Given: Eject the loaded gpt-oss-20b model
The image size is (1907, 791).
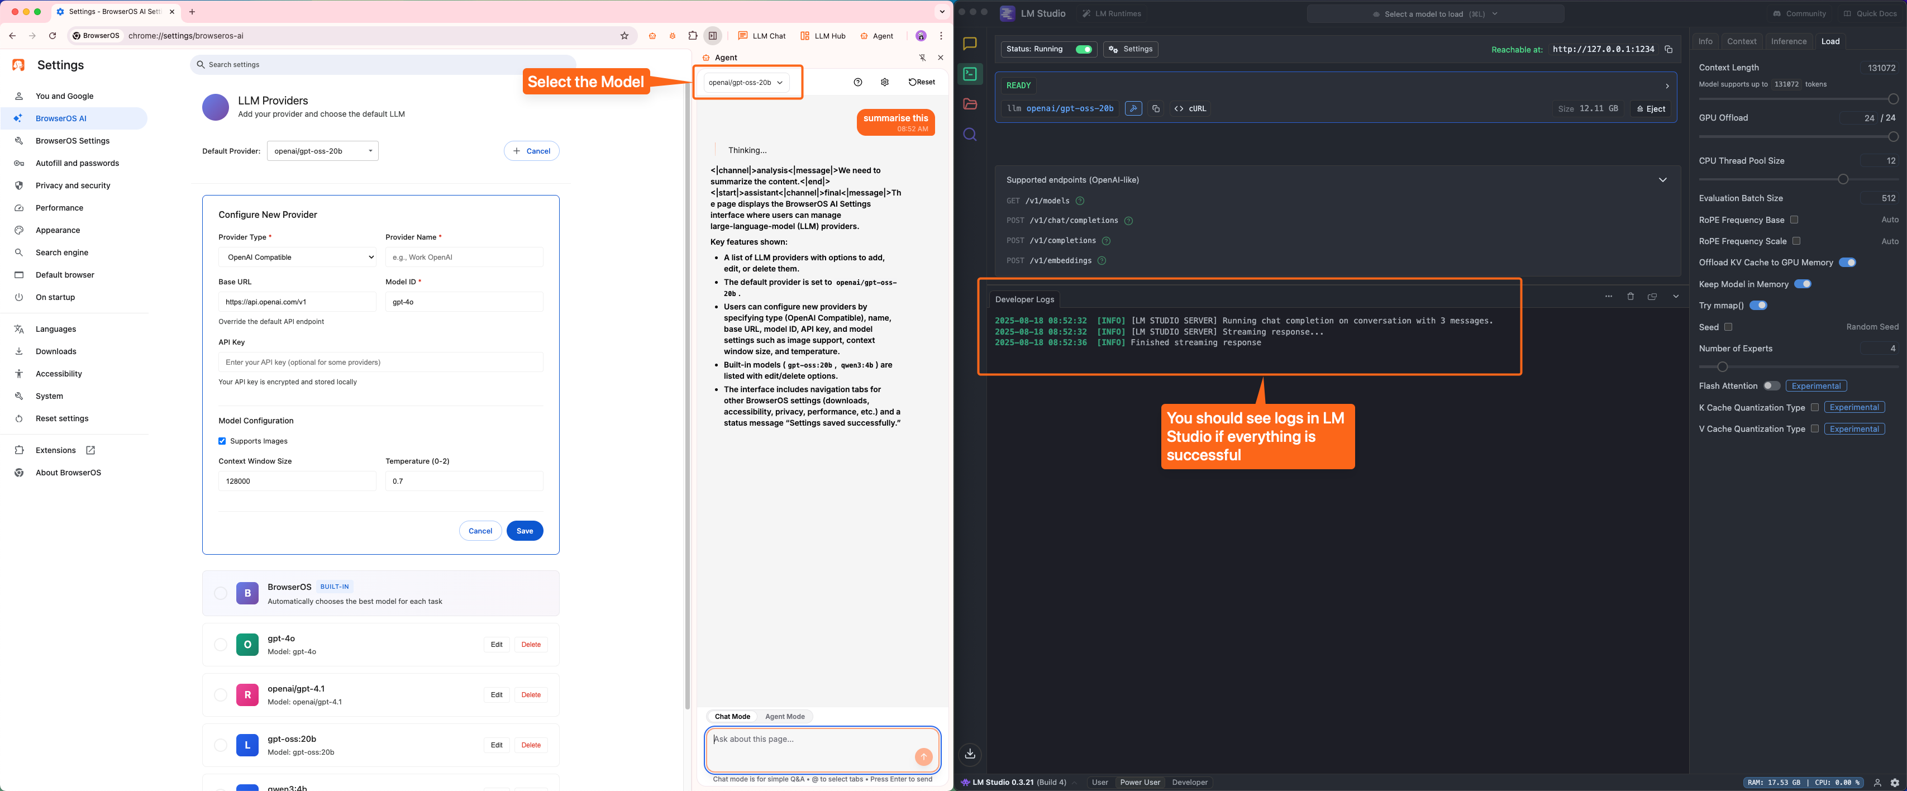Looking at the screenshot, I should tap(1650, 109).
